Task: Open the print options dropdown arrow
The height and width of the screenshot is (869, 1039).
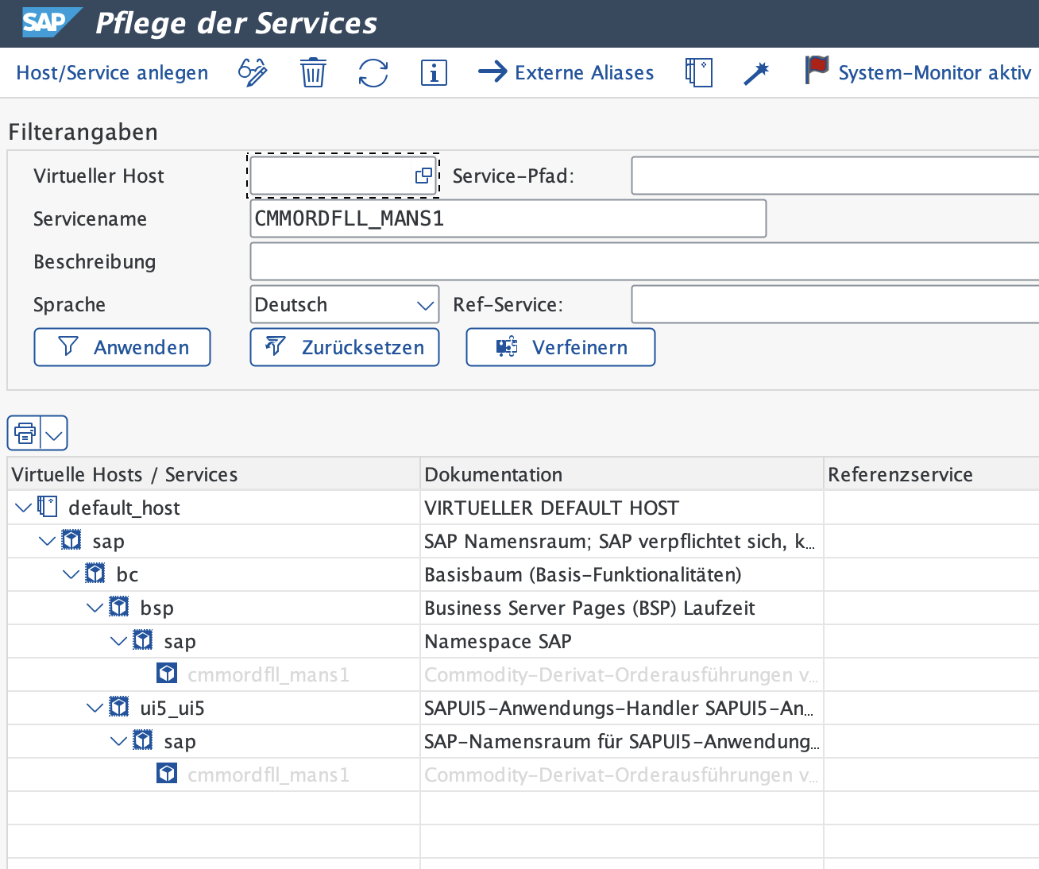Action: pyautogui.click(x=54, y=434)
